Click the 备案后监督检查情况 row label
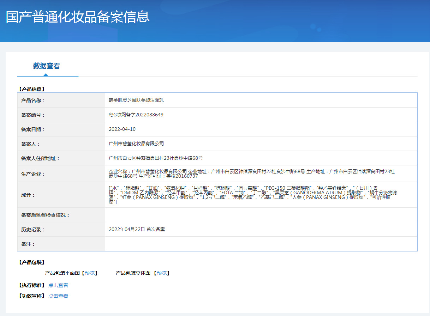 46,215
